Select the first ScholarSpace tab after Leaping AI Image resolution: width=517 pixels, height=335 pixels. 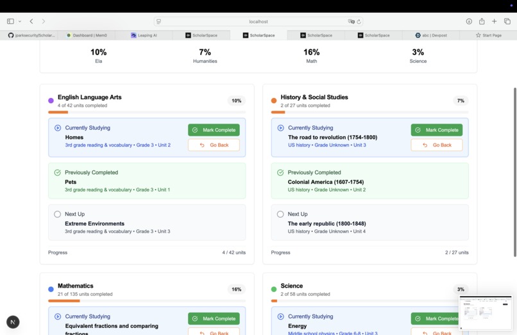201,35
